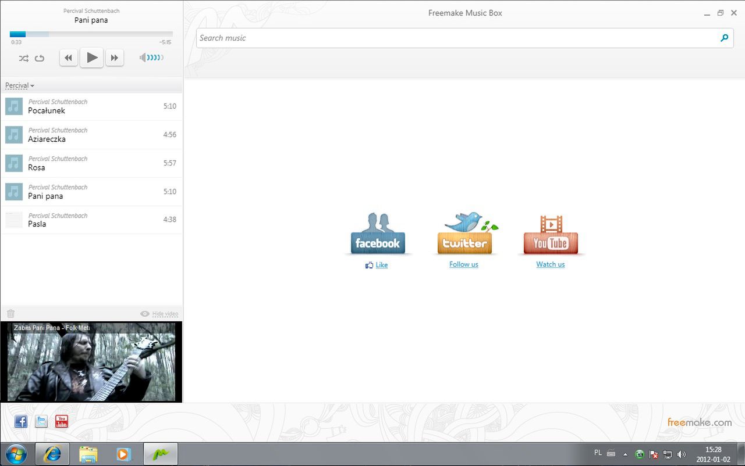This screenshot has width=745, height=466.
Task: Toggle shuffle playback mode
Action: click(x=23, y=58)
